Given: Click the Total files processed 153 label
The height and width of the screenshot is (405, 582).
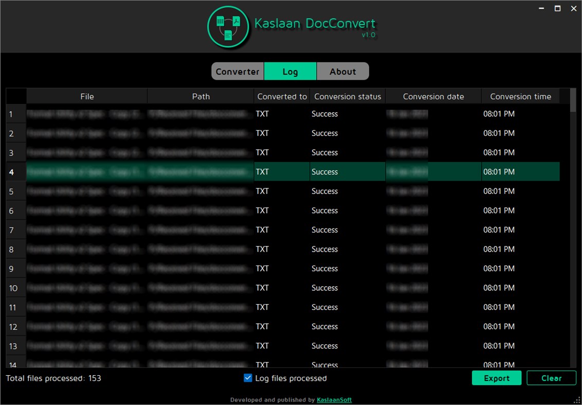Looking at the screenshot, I should (x=52, y=378).
